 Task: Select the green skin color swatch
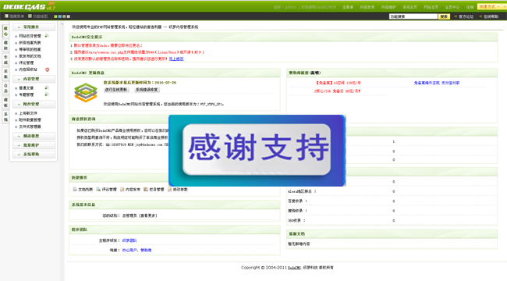coord(55,16)
